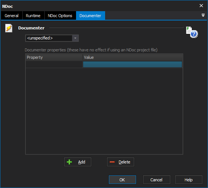
Task: Confirm with the OK button
Action: coord(122,180)
